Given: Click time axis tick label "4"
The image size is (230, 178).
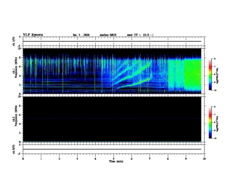Looking at the screenshot, I should tap(95, 159).
